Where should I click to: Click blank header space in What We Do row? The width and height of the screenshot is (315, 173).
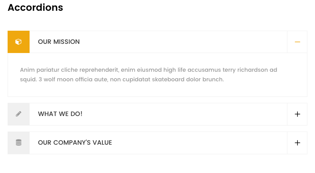coord(180,114)
